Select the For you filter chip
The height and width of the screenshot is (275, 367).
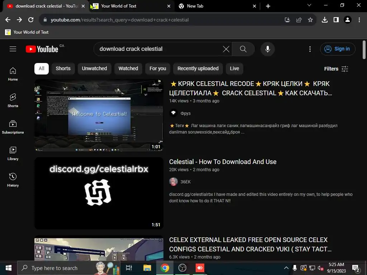[x=158, y=68]
